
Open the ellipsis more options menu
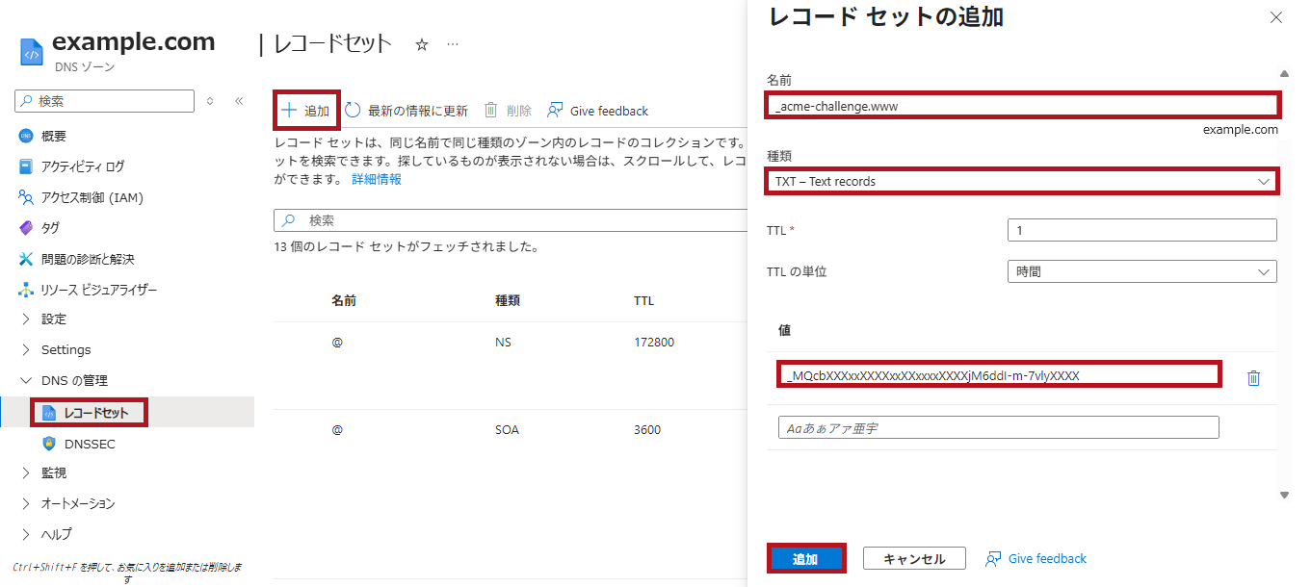coord(453,44)
